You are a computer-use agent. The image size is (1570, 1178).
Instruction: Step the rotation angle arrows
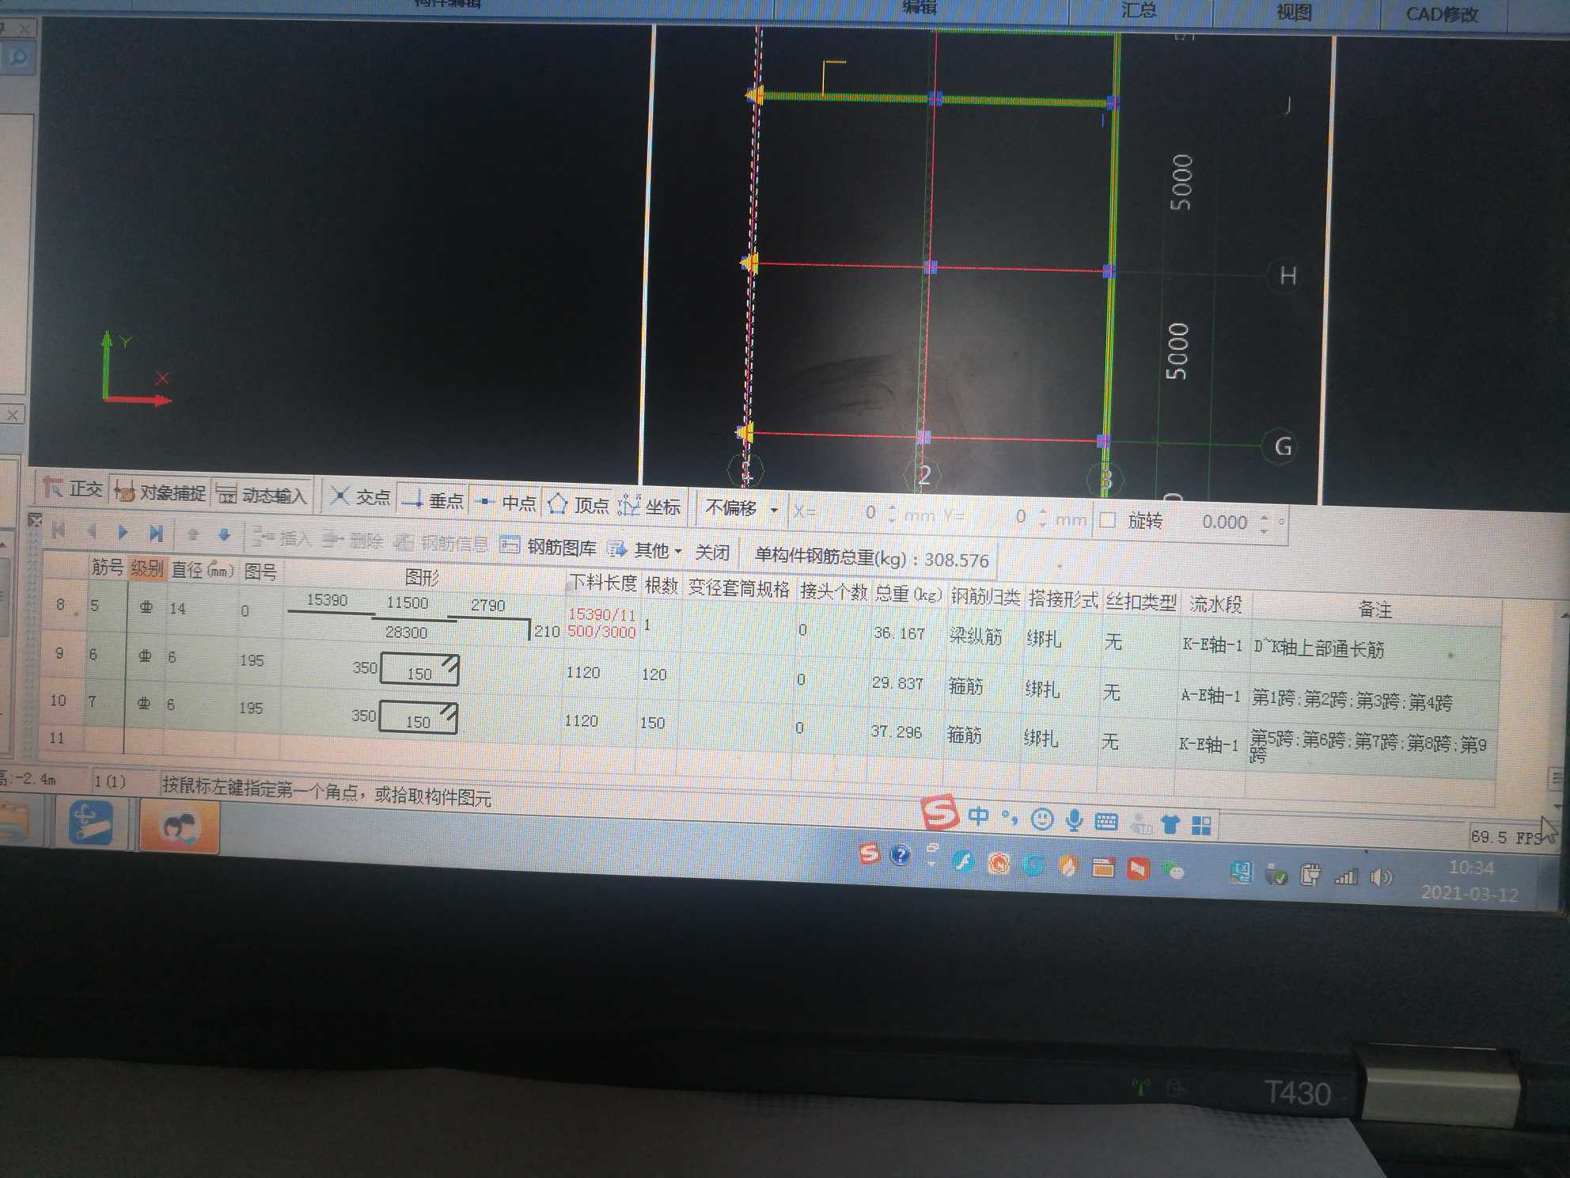coord(1264,523)
